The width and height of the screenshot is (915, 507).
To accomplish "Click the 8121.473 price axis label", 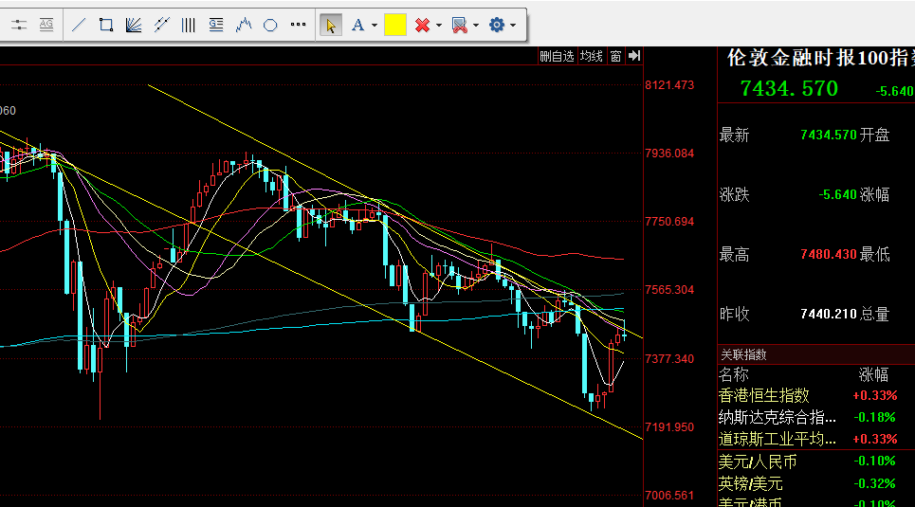I will [x=669, y=85].
